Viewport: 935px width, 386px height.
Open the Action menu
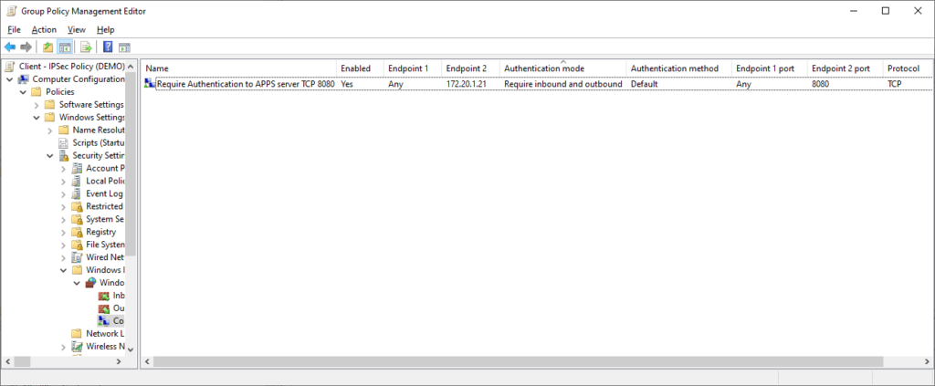44,30
